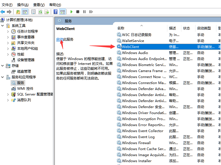Open the 操作(A) menu
This screenshot has height=165, width=221.
pyautogui.click(x=23, y=5)
